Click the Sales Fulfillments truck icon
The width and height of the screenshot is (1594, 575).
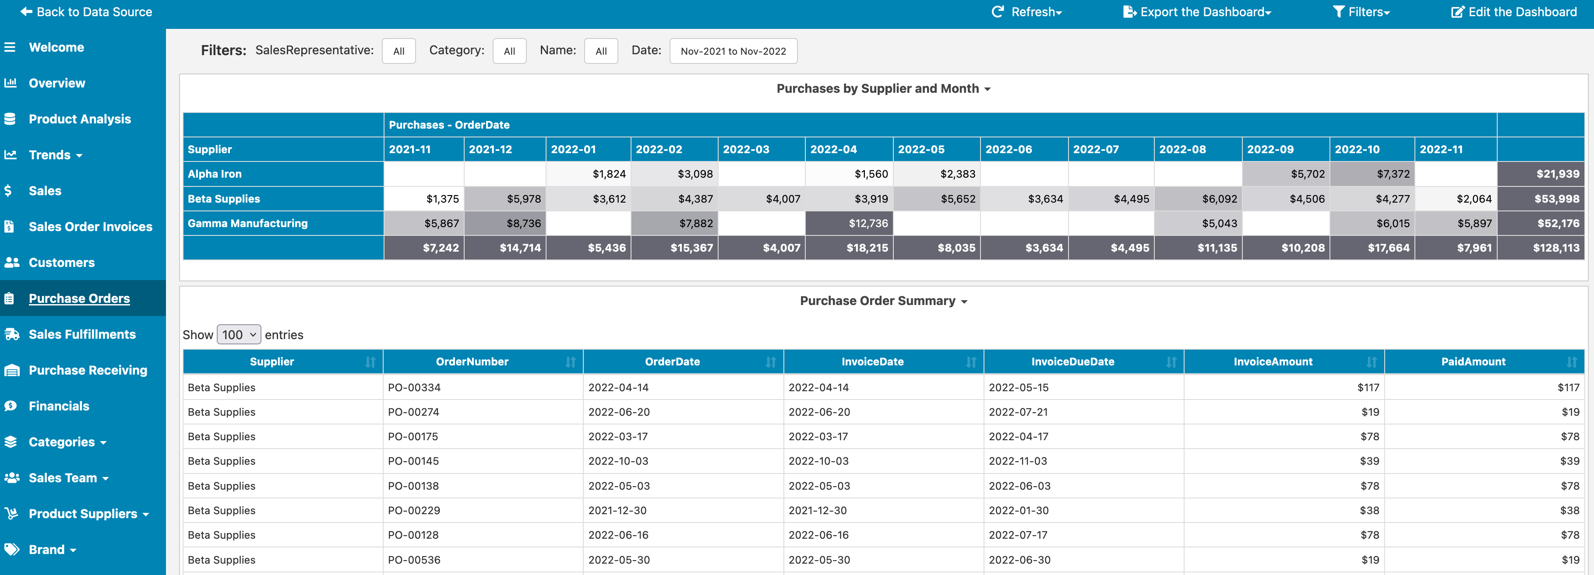pyautogui.click(x=12, y=334)
